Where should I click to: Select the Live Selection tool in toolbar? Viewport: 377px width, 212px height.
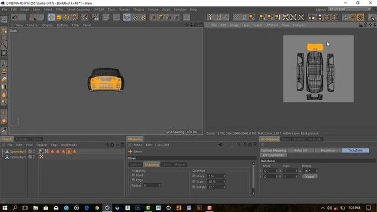click(x=32, y=17)
